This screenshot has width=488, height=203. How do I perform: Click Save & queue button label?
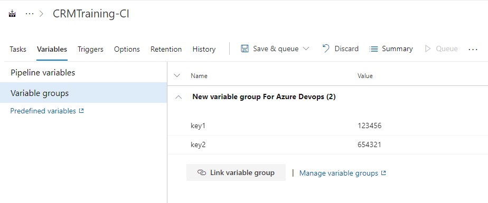coord(276,49)
